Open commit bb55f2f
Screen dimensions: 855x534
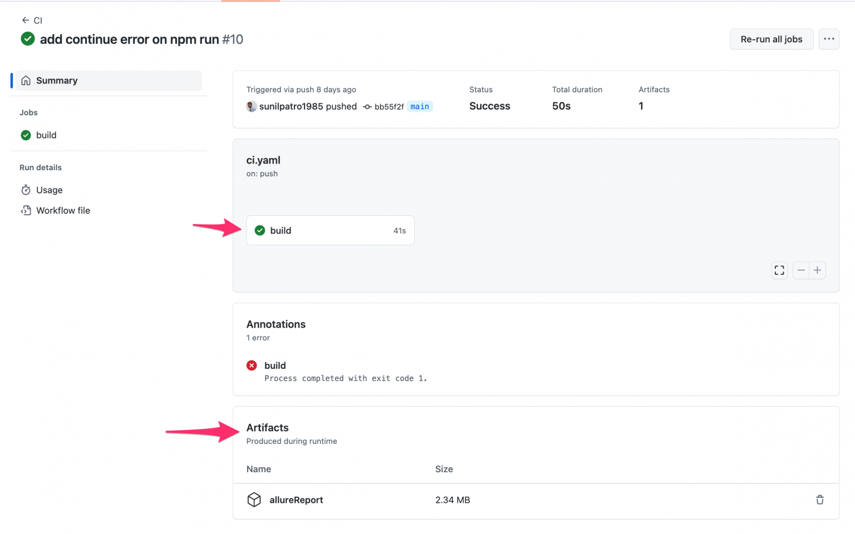click(x=389, y=106)
